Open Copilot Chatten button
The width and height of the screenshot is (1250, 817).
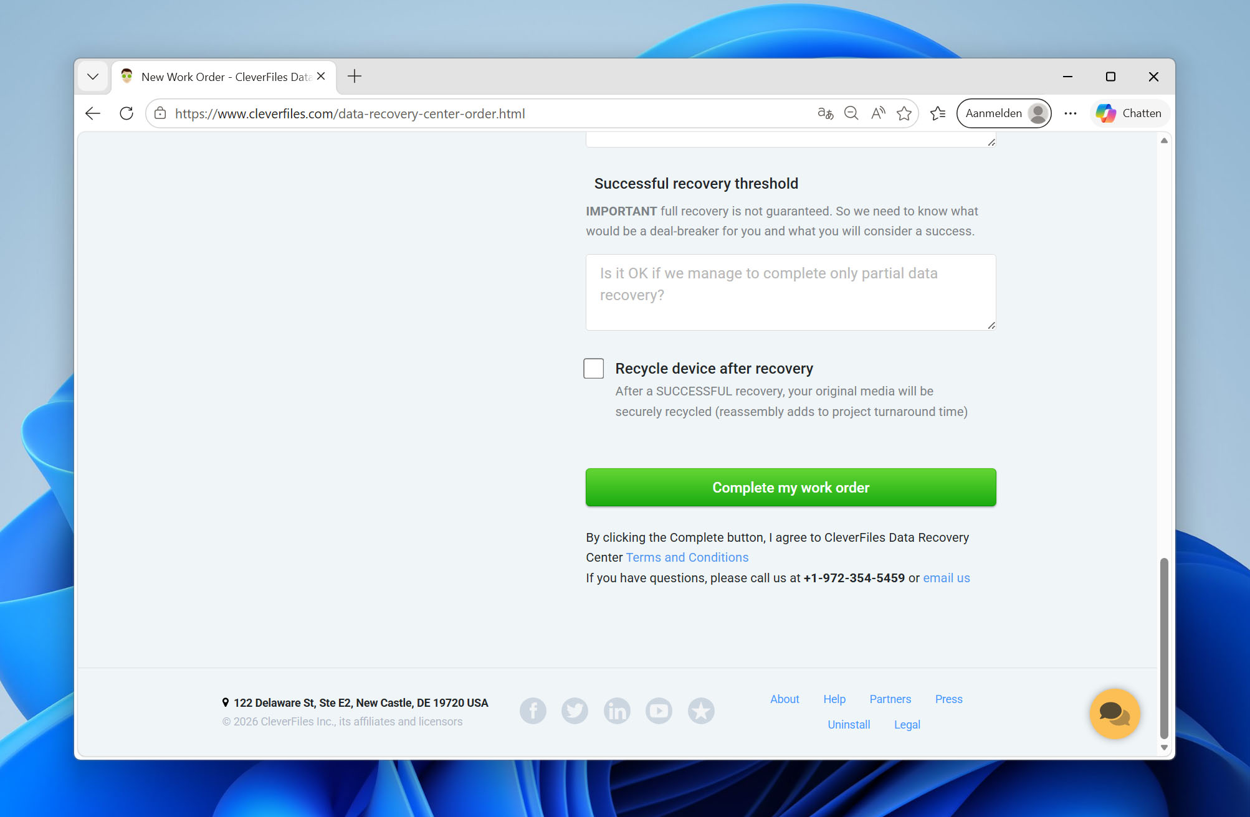point(1129,113)
